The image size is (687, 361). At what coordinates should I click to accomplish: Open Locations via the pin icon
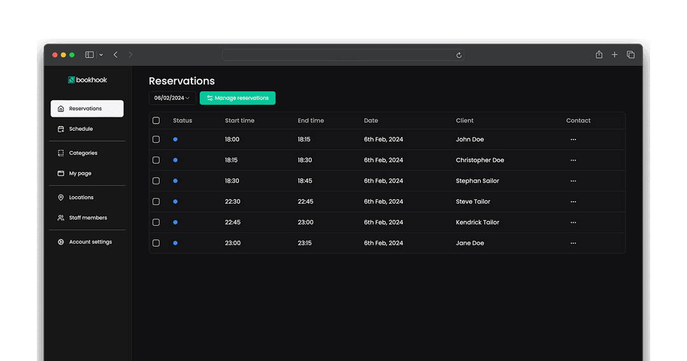click(61, 197)
